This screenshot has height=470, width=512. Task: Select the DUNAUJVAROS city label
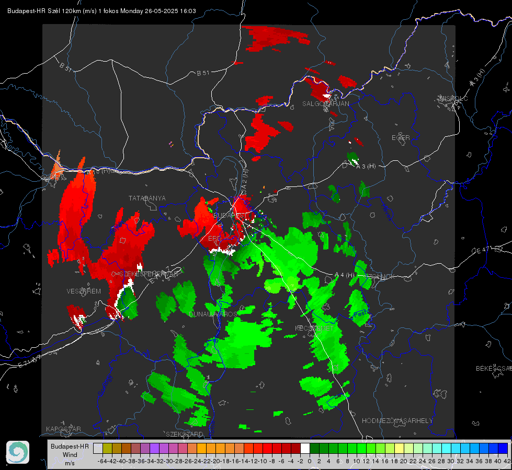coord(213,314)
